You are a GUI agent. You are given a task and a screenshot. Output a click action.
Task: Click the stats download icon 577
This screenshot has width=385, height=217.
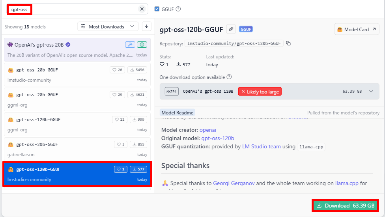[x=179, y=64]
